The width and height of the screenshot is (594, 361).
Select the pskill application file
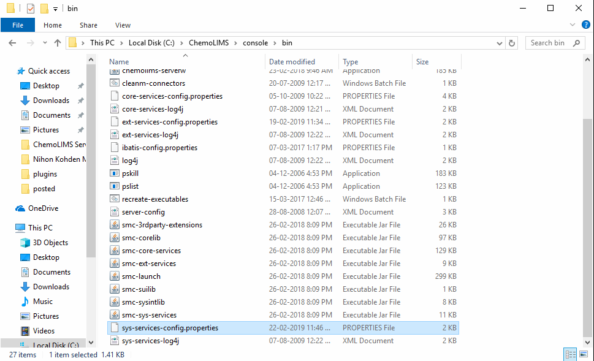[130, 173]
